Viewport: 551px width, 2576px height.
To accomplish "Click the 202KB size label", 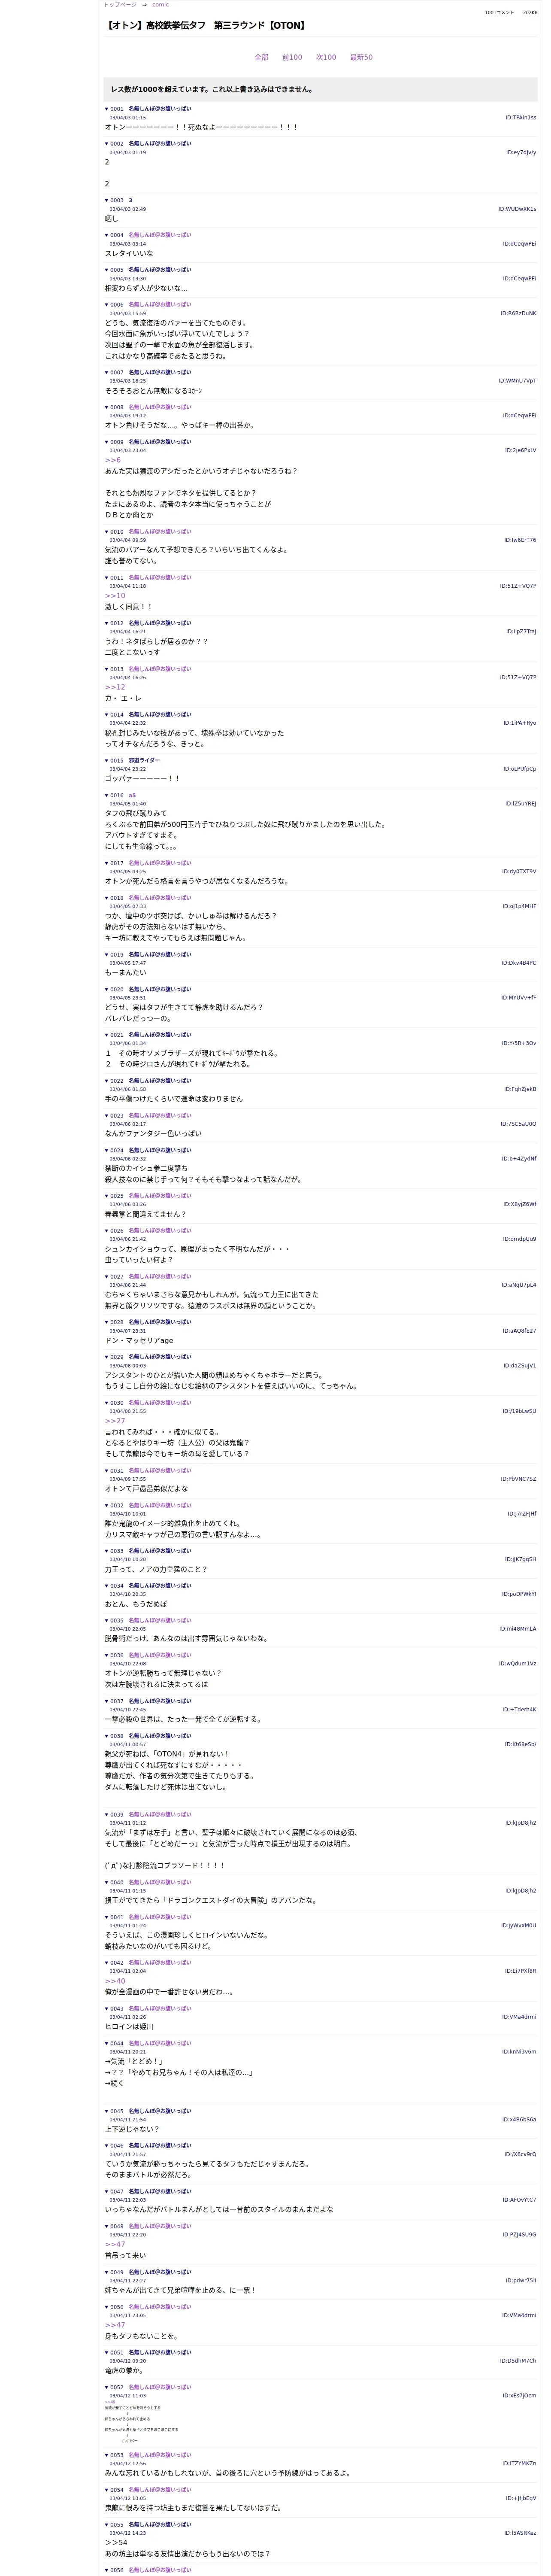I will point(530,13).
